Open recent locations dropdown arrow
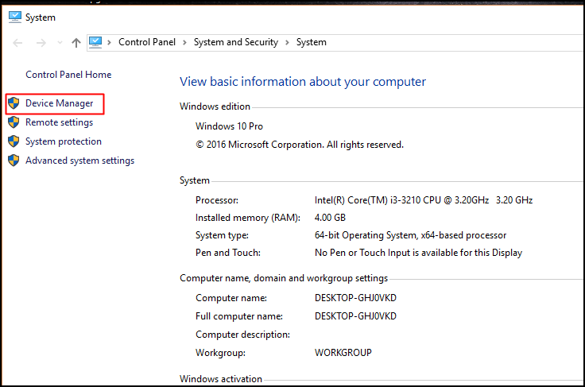585x387 pixels. (x=60, y=42)
